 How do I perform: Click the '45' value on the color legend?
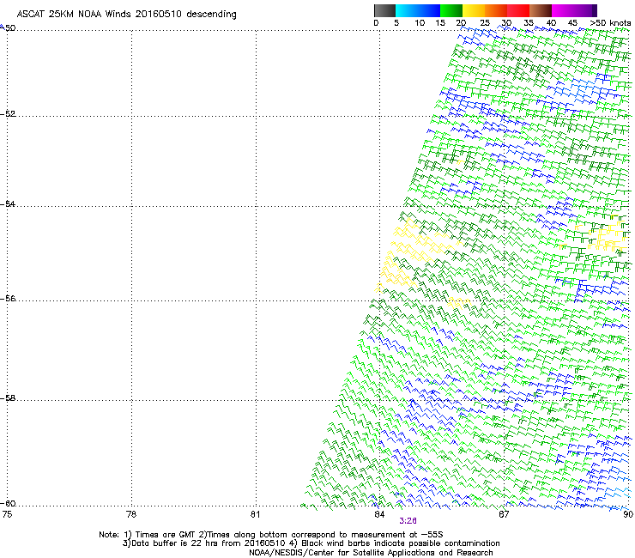[572, 23]
